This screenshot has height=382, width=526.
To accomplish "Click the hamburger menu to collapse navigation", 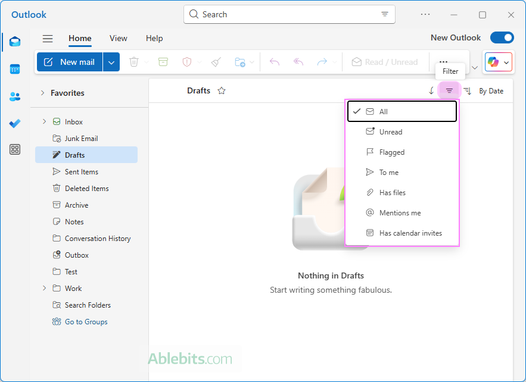I will point(48,39).
